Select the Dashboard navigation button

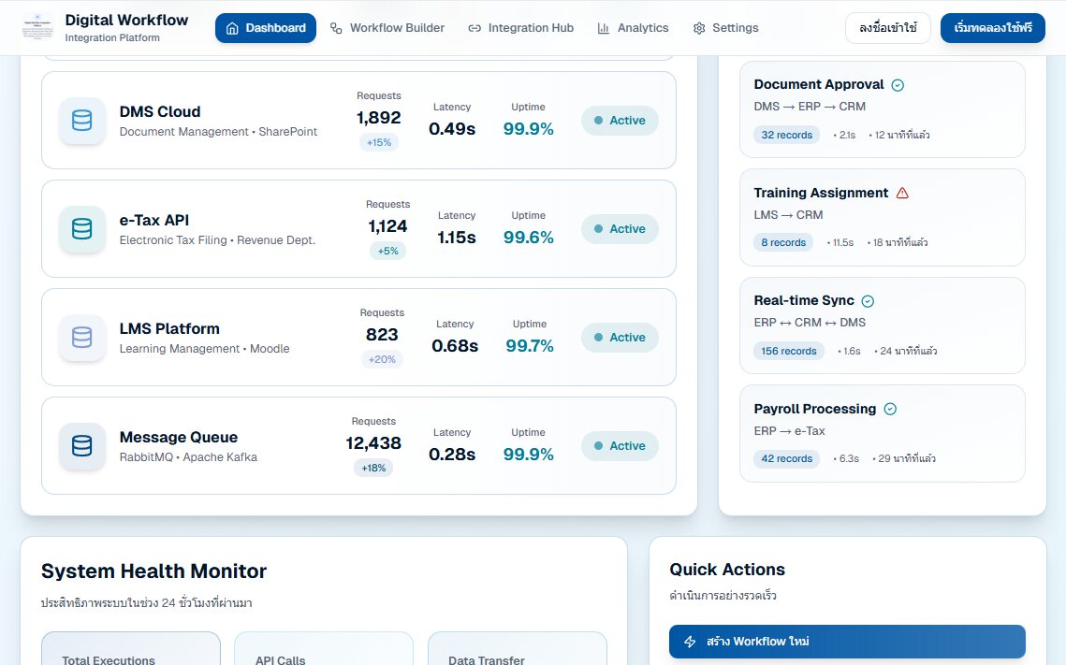[266, 28]
